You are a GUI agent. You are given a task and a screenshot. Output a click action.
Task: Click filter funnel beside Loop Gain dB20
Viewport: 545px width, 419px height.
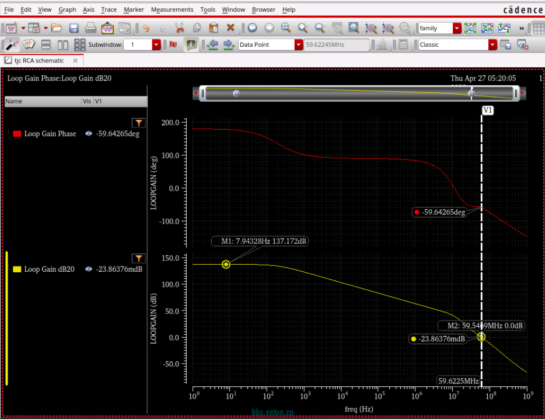click(139, 258)
